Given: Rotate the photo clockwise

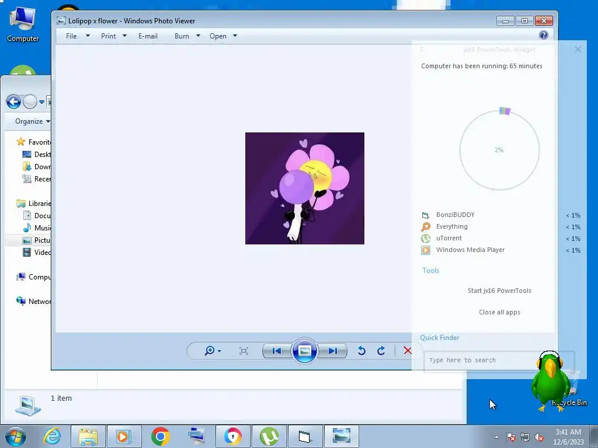Looking at the screenshot, I should click(x=381, y=351).
